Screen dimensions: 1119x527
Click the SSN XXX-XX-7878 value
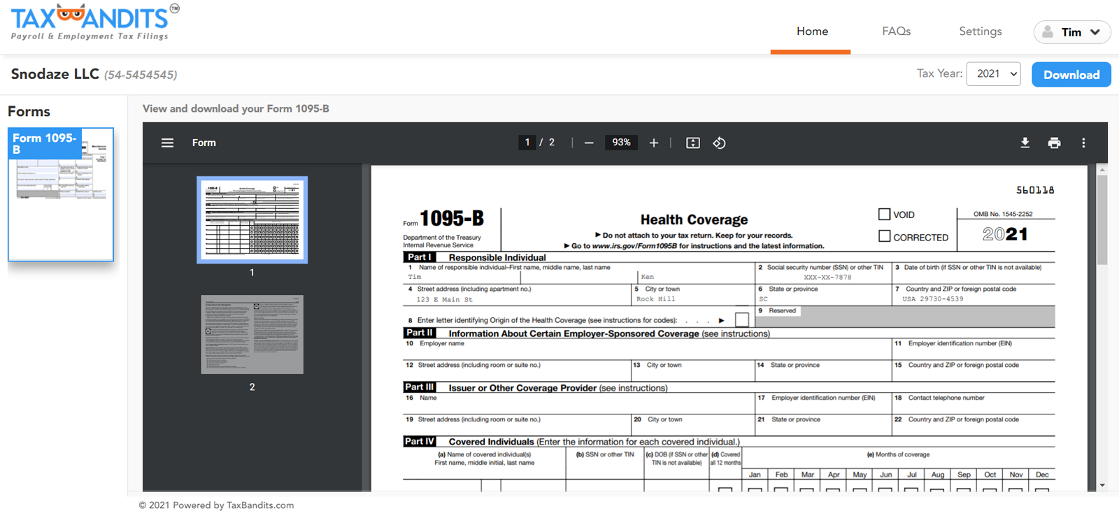827,277
